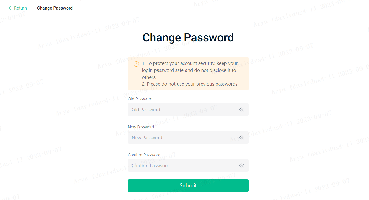Toggle visibility of the Confirm Password field
369x200 pixels.
coord(242,166)
